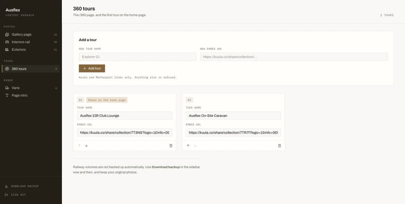Click the Exteriors count 11

point(55,49)
